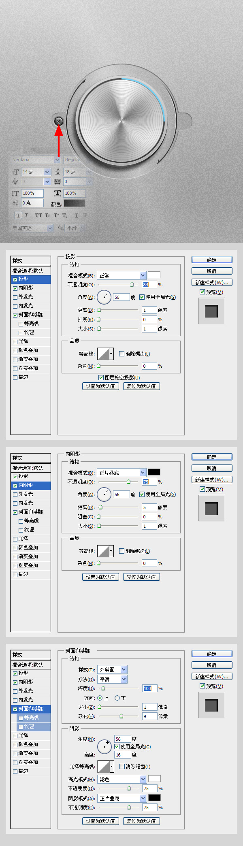243x846 pixels.
Task: Click the 颜色 text color swatch in Character panel
Action: [74, 203]
